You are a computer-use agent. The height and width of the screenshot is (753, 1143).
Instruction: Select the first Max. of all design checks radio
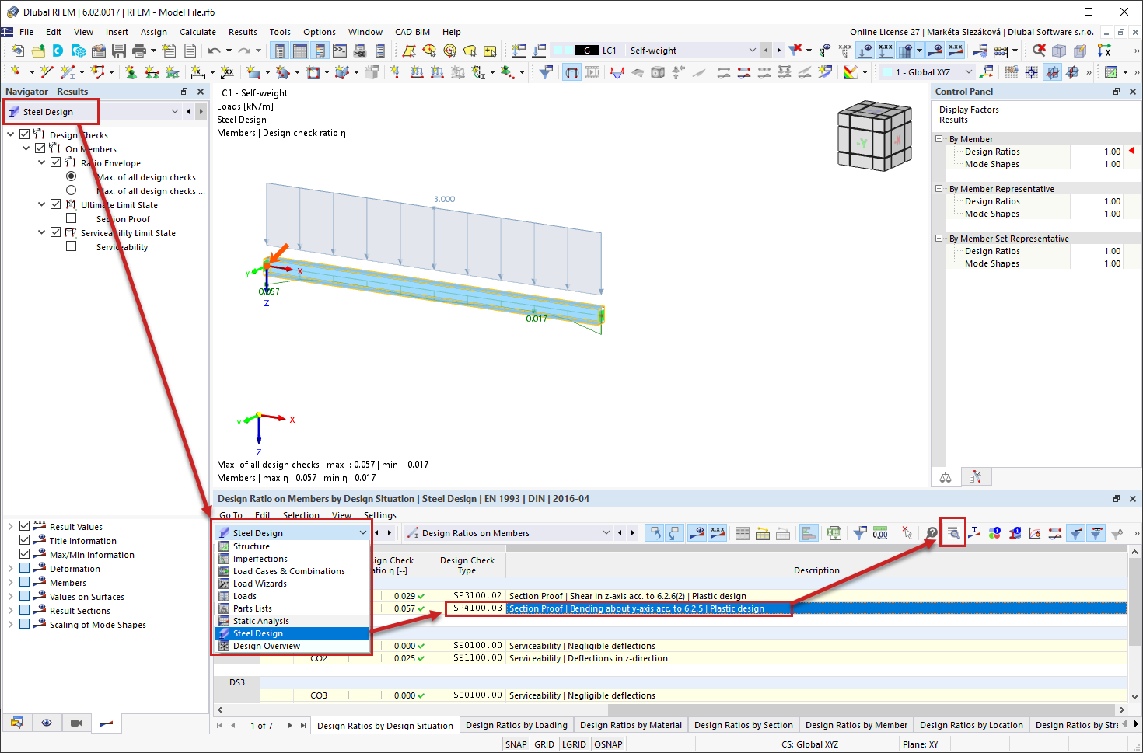pos(72,176)
